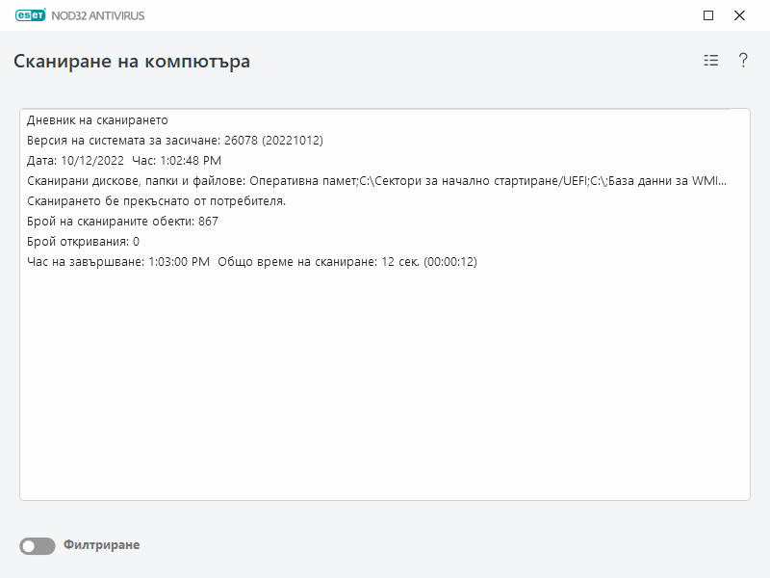Open the log display icon beside the help icon
The height and width of the screenshot is (578, 770).
tap(709, 61)
